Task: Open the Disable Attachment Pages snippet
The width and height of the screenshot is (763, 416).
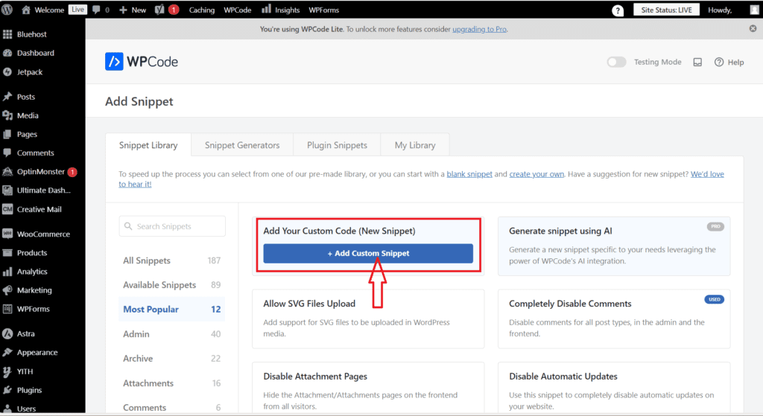Action: pos(368,388)
